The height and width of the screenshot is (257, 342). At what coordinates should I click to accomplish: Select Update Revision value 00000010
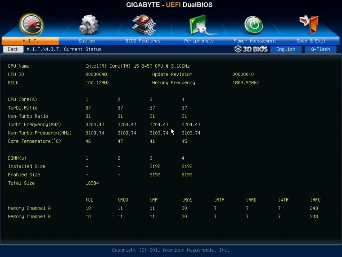(x=243, y=74)
